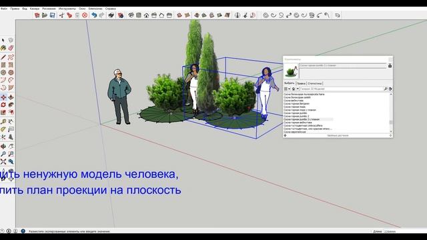Pick the Pan hand tool
The width and height of the screenshot is (427, 240).
[11, 147]
